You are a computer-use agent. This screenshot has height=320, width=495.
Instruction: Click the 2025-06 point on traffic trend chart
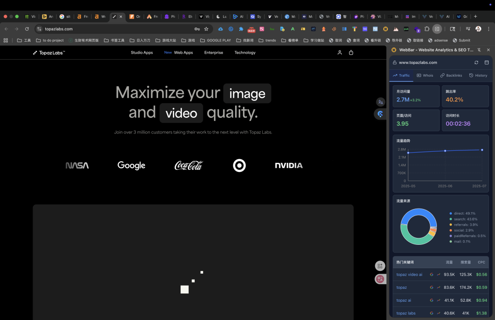point(445,151)
